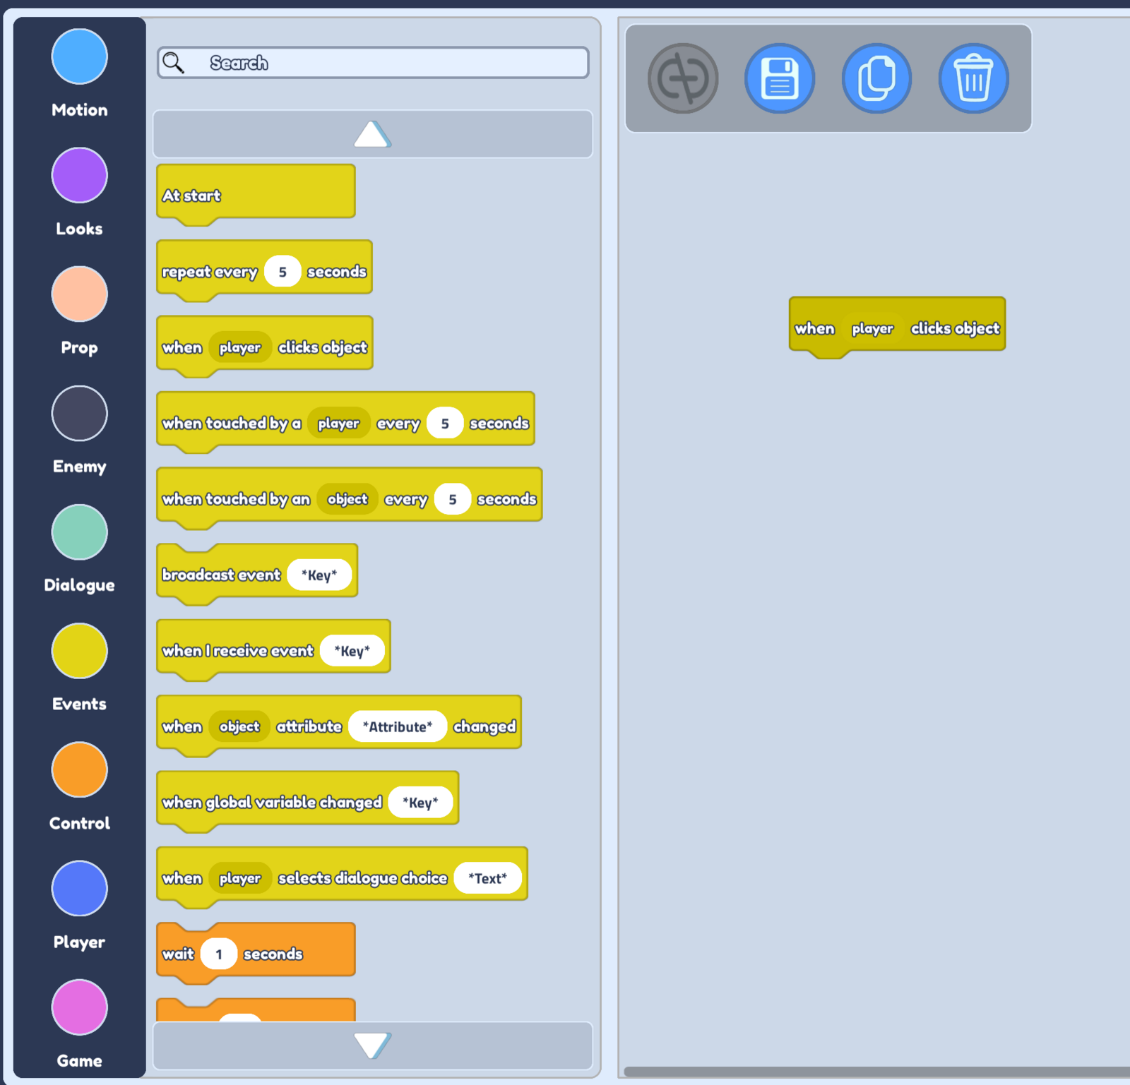The image size is (1130, 1085).
Task: Click the seconds value in 'repeat every' block
Action: 282,272
